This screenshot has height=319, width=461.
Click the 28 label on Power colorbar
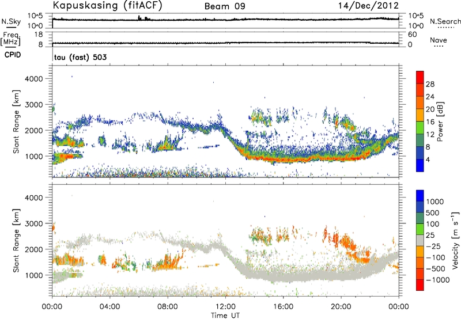tap(430, 84)
